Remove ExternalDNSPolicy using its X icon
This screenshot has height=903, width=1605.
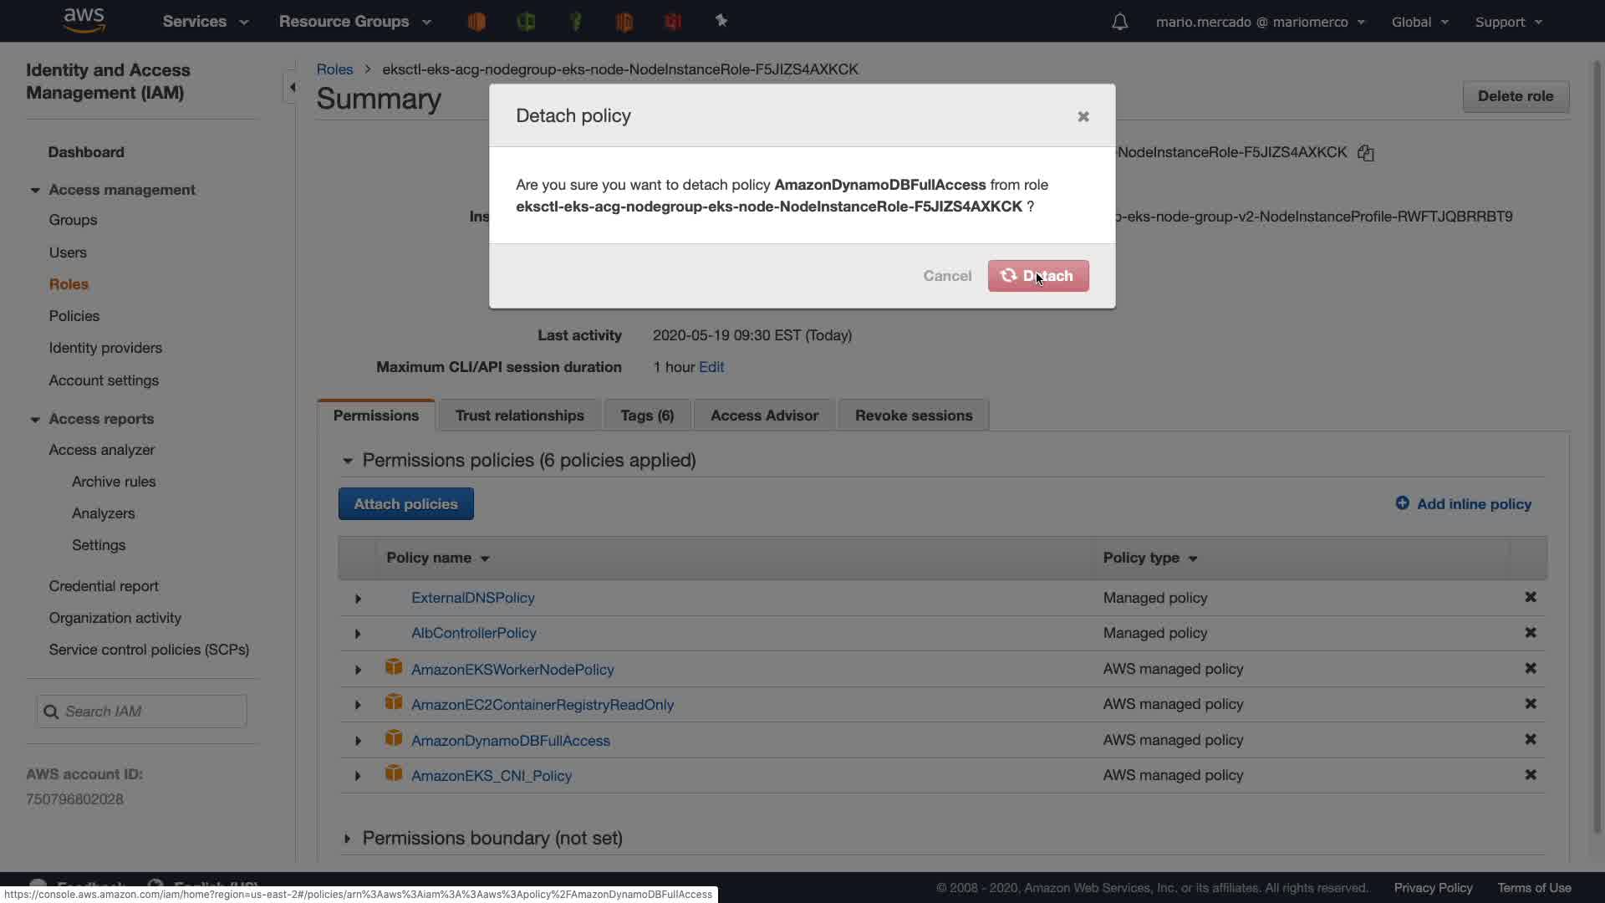1530,597
